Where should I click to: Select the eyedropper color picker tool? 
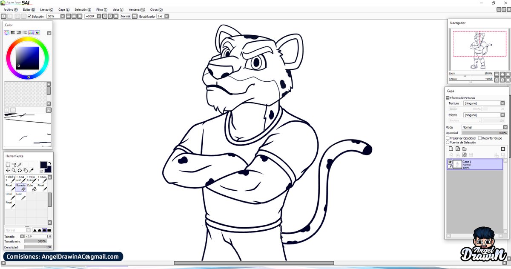32,171
